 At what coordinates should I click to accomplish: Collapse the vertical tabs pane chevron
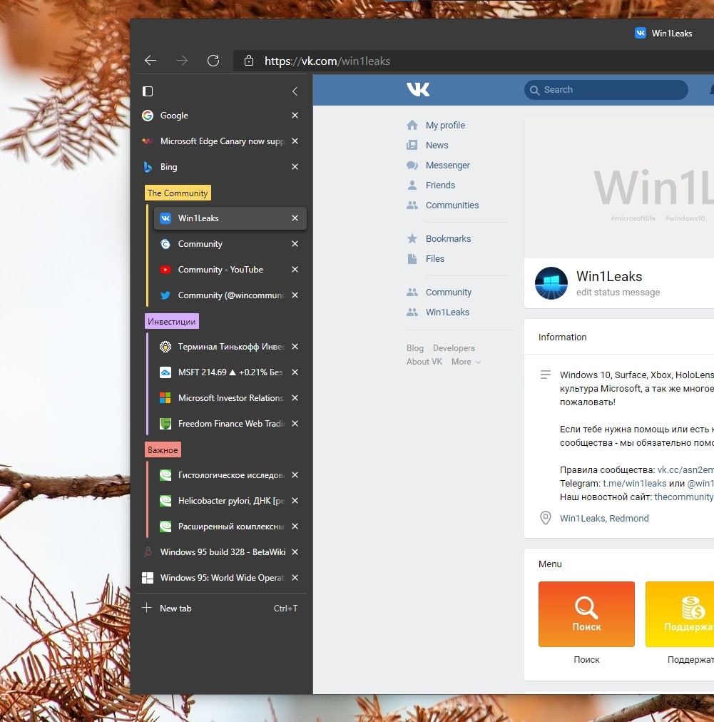295,91
